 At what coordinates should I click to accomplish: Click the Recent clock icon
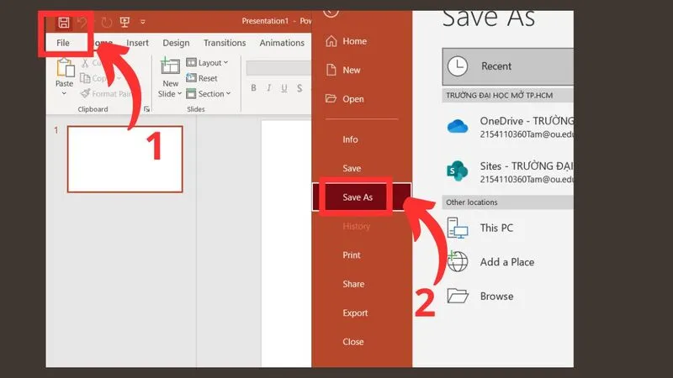click(x=458, y=66)
